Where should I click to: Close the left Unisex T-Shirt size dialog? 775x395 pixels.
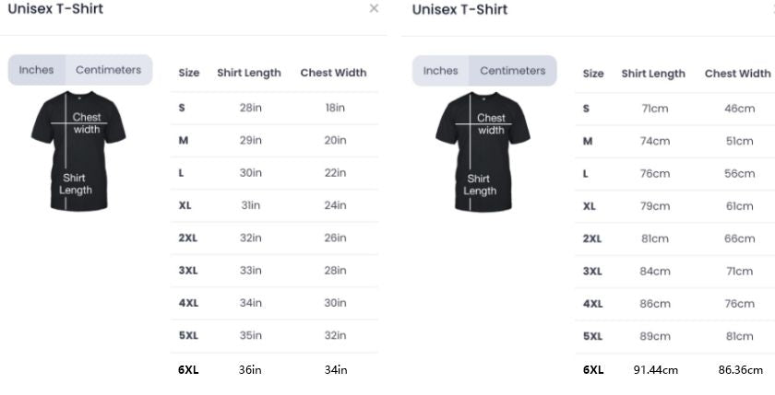coord(374,8)
